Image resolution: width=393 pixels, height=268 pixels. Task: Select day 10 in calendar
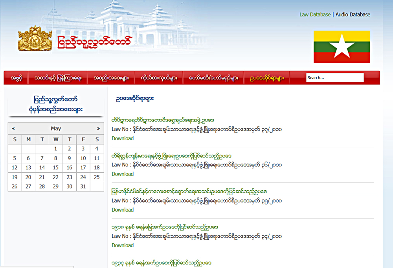tap(83, 158)
